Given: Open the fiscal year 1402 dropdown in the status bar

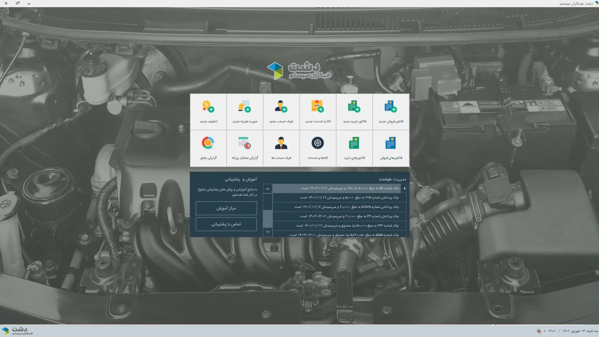Looking at the screenshot, I should point(550,331).
